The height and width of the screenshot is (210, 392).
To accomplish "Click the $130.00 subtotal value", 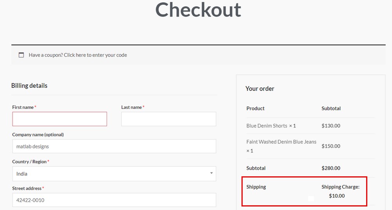I will click(331, 126).
